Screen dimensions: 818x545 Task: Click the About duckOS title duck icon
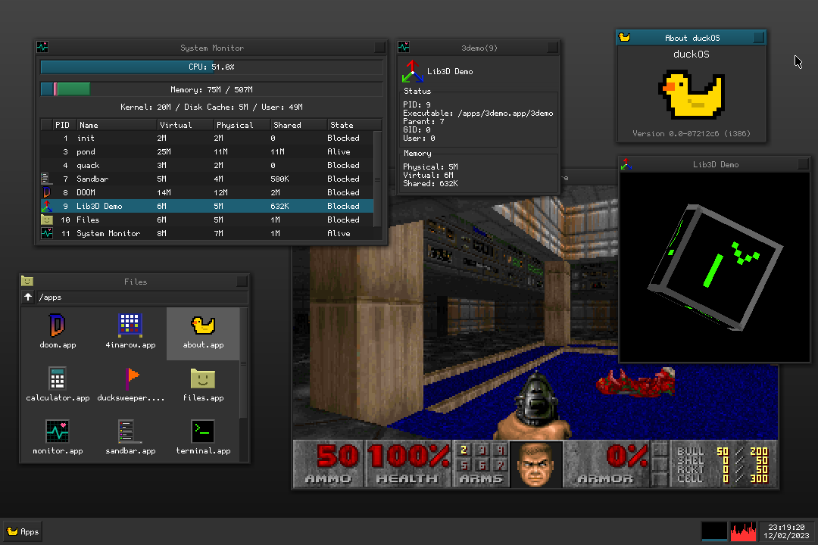point(624,38)
